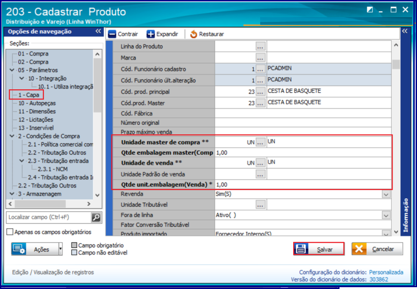Select 10.1 - Utiliza integração item
Screen dimensions: 417x289
click(65, 87)
